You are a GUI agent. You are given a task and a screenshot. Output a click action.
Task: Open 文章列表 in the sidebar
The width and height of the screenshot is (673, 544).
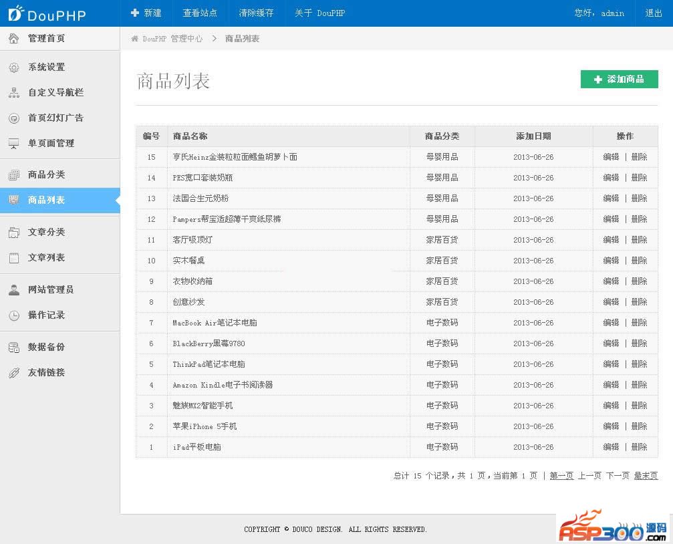[46, 258]
